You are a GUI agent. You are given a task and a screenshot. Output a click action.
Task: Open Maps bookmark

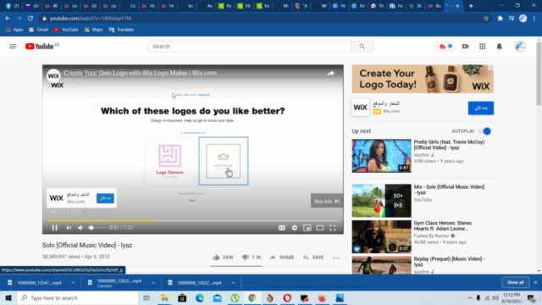click(x=94, y=30)
